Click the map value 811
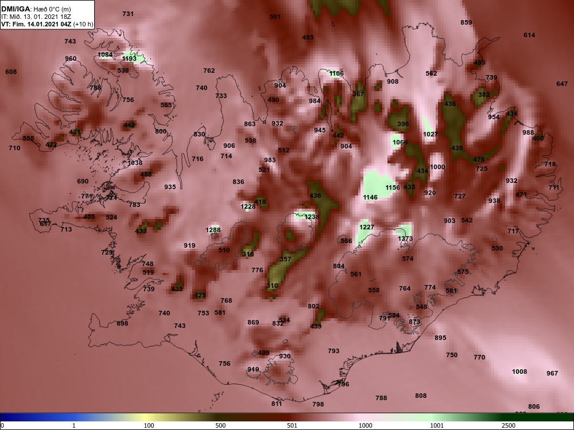This screenshot has width=574, height=430. coord(277,404)
